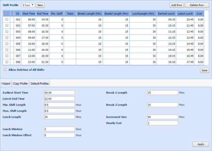Click the Delete Row button

(x=197, y=5)
